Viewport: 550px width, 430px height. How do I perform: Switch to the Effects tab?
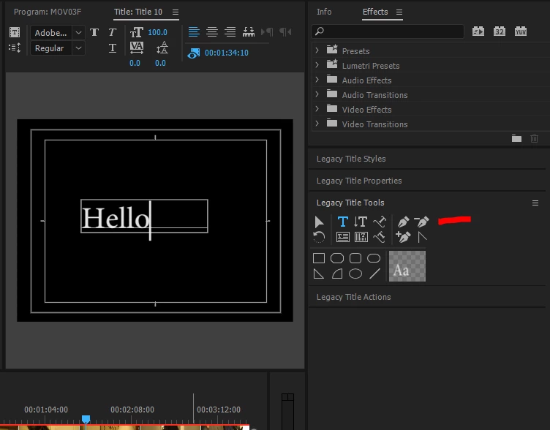(375, 12)
